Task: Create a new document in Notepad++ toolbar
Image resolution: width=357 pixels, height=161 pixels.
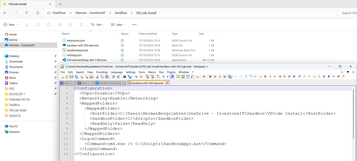Action: (62, 77)
